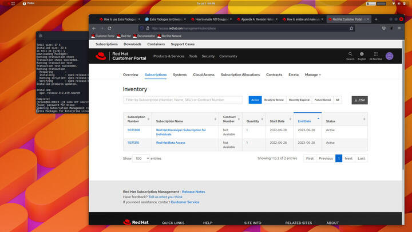Open the Community menu
The height and width of the screenshot is (232, 412).
coord(228,56)
